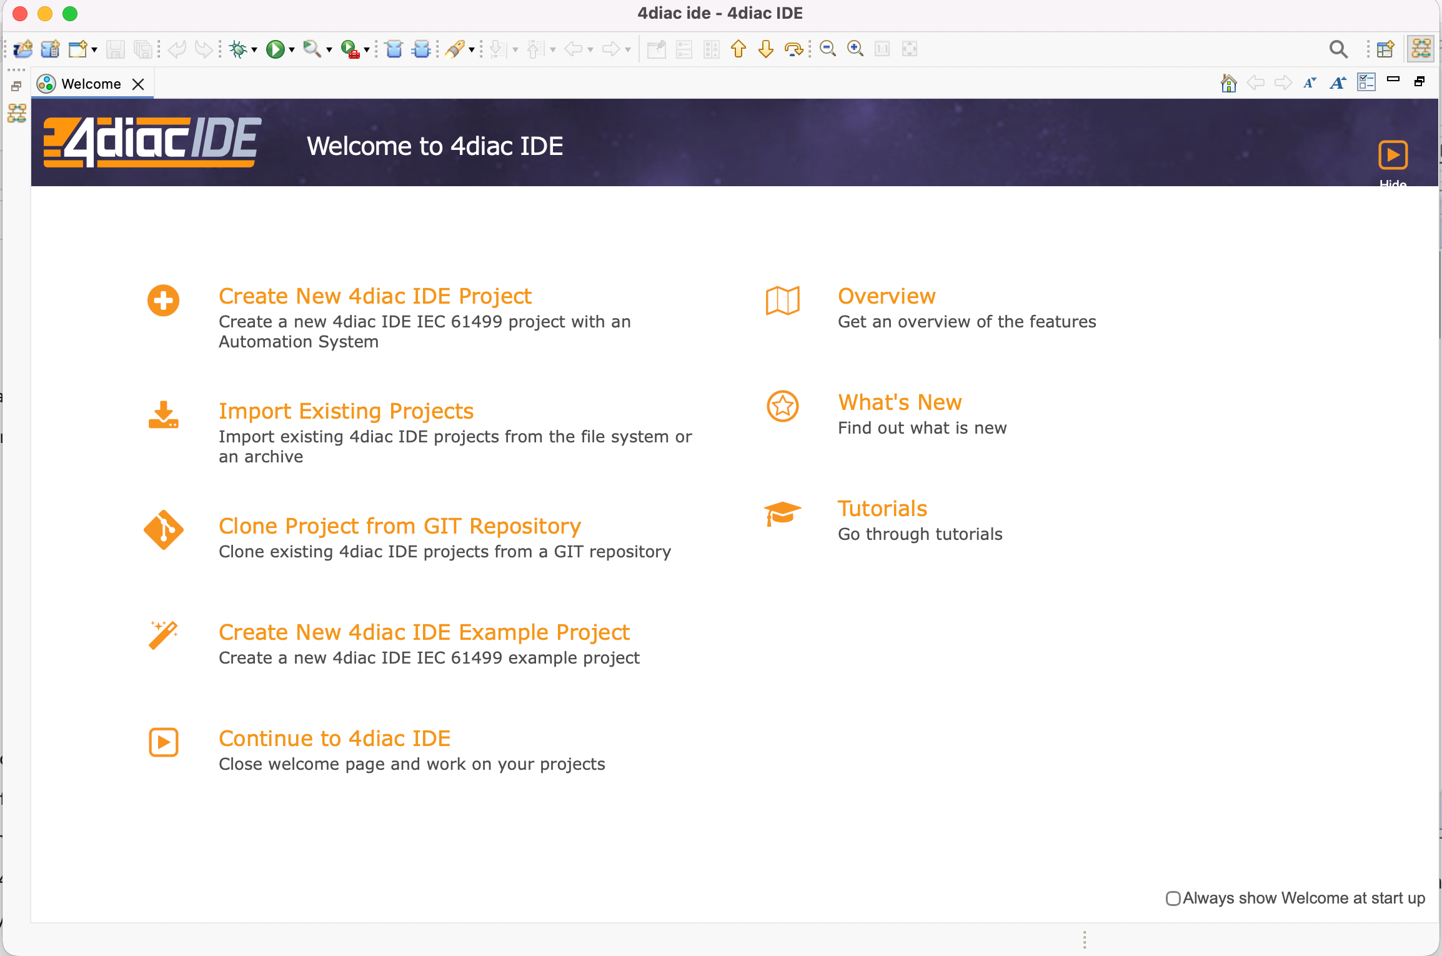Click the yellow down arrow icon

coord(766,49)
